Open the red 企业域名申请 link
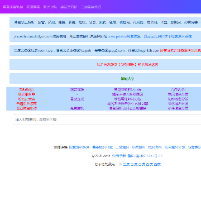This screenshot has height=201, width=201. pos(26,108)
